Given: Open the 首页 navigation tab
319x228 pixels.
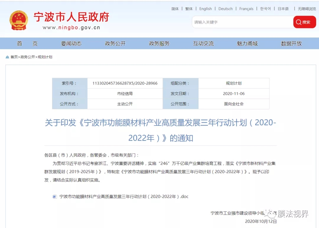Looking at the screenshot, I should [x=27, y=43].
